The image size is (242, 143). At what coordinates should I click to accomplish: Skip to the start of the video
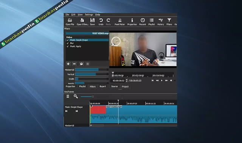(152, 81)
